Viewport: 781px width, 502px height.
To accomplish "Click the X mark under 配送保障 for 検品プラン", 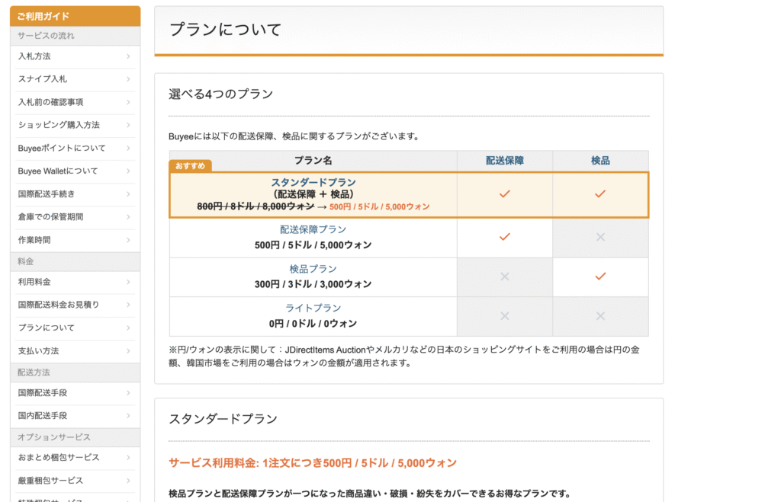I will 504,277.
